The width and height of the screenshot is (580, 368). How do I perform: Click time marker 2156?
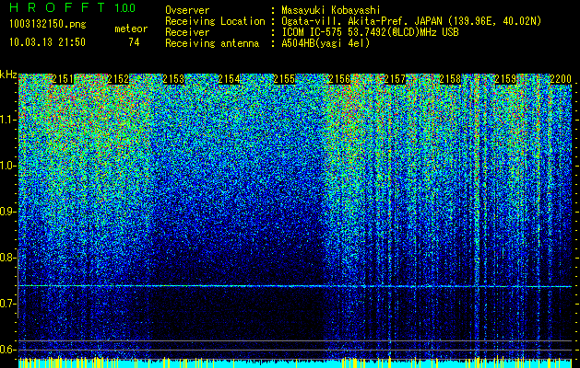point(339,79)
